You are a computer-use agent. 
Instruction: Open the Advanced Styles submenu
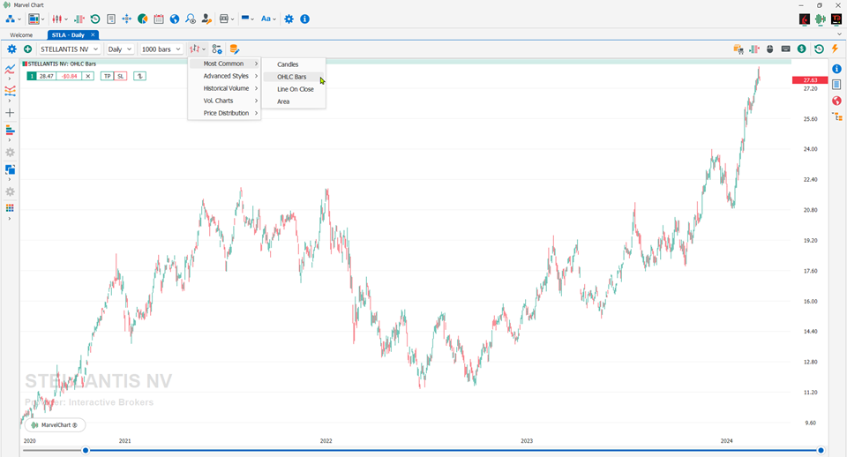[x=226, y=76]
